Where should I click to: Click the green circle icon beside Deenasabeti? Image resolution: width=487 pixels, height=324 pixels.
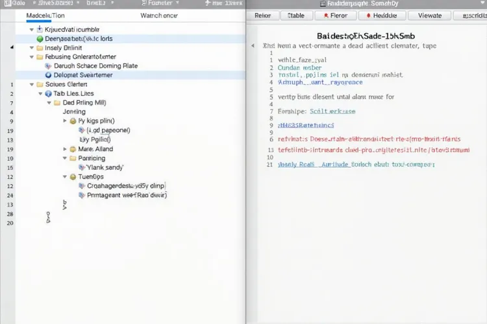click(40, 39)
